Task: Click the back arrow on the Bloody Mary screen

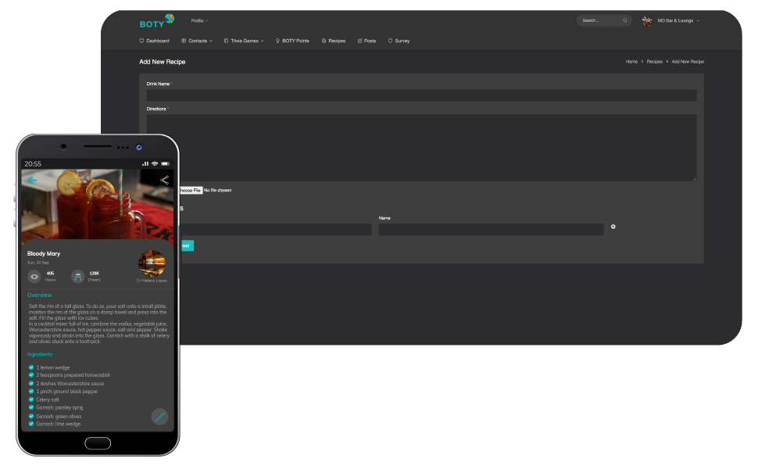Action: tap(31, 181)
